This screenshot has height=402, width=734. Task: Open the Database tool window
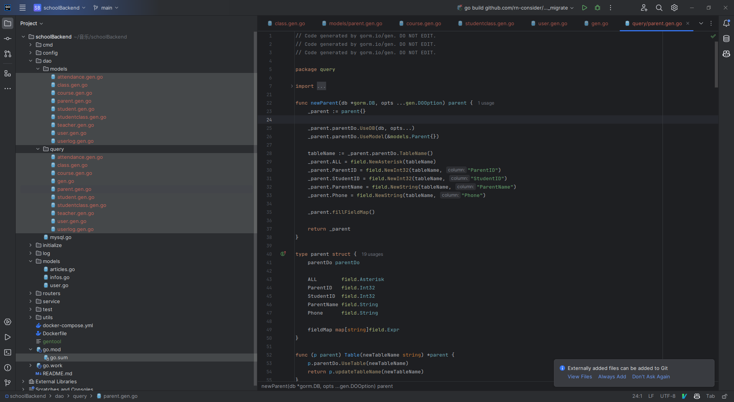[x=726, y=39]
